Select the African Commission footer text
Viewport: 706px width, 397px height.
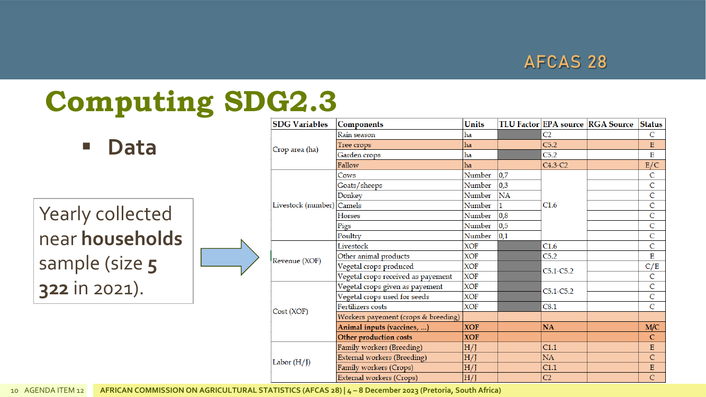(300, 391)
